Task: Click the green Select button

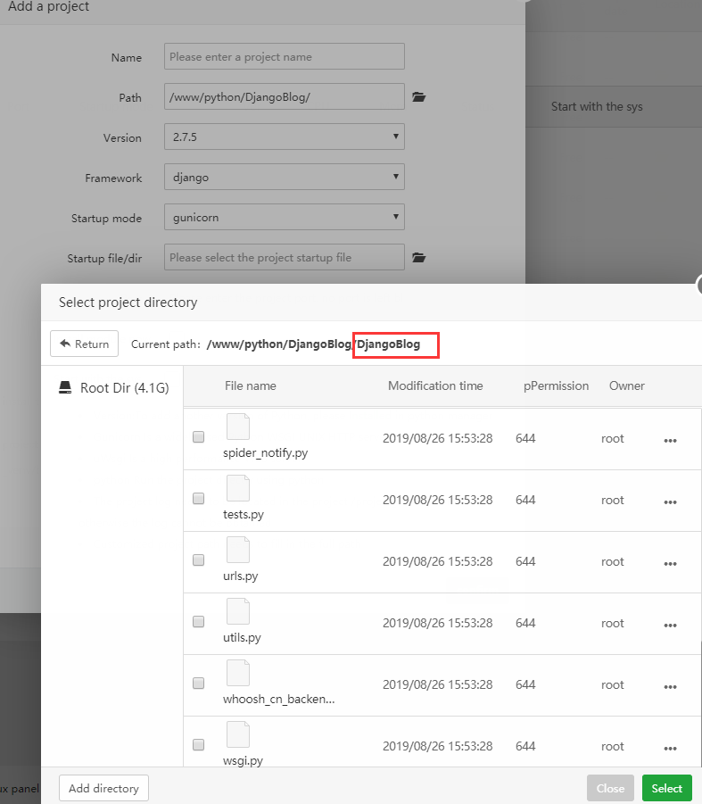Action: click(666, 788)
